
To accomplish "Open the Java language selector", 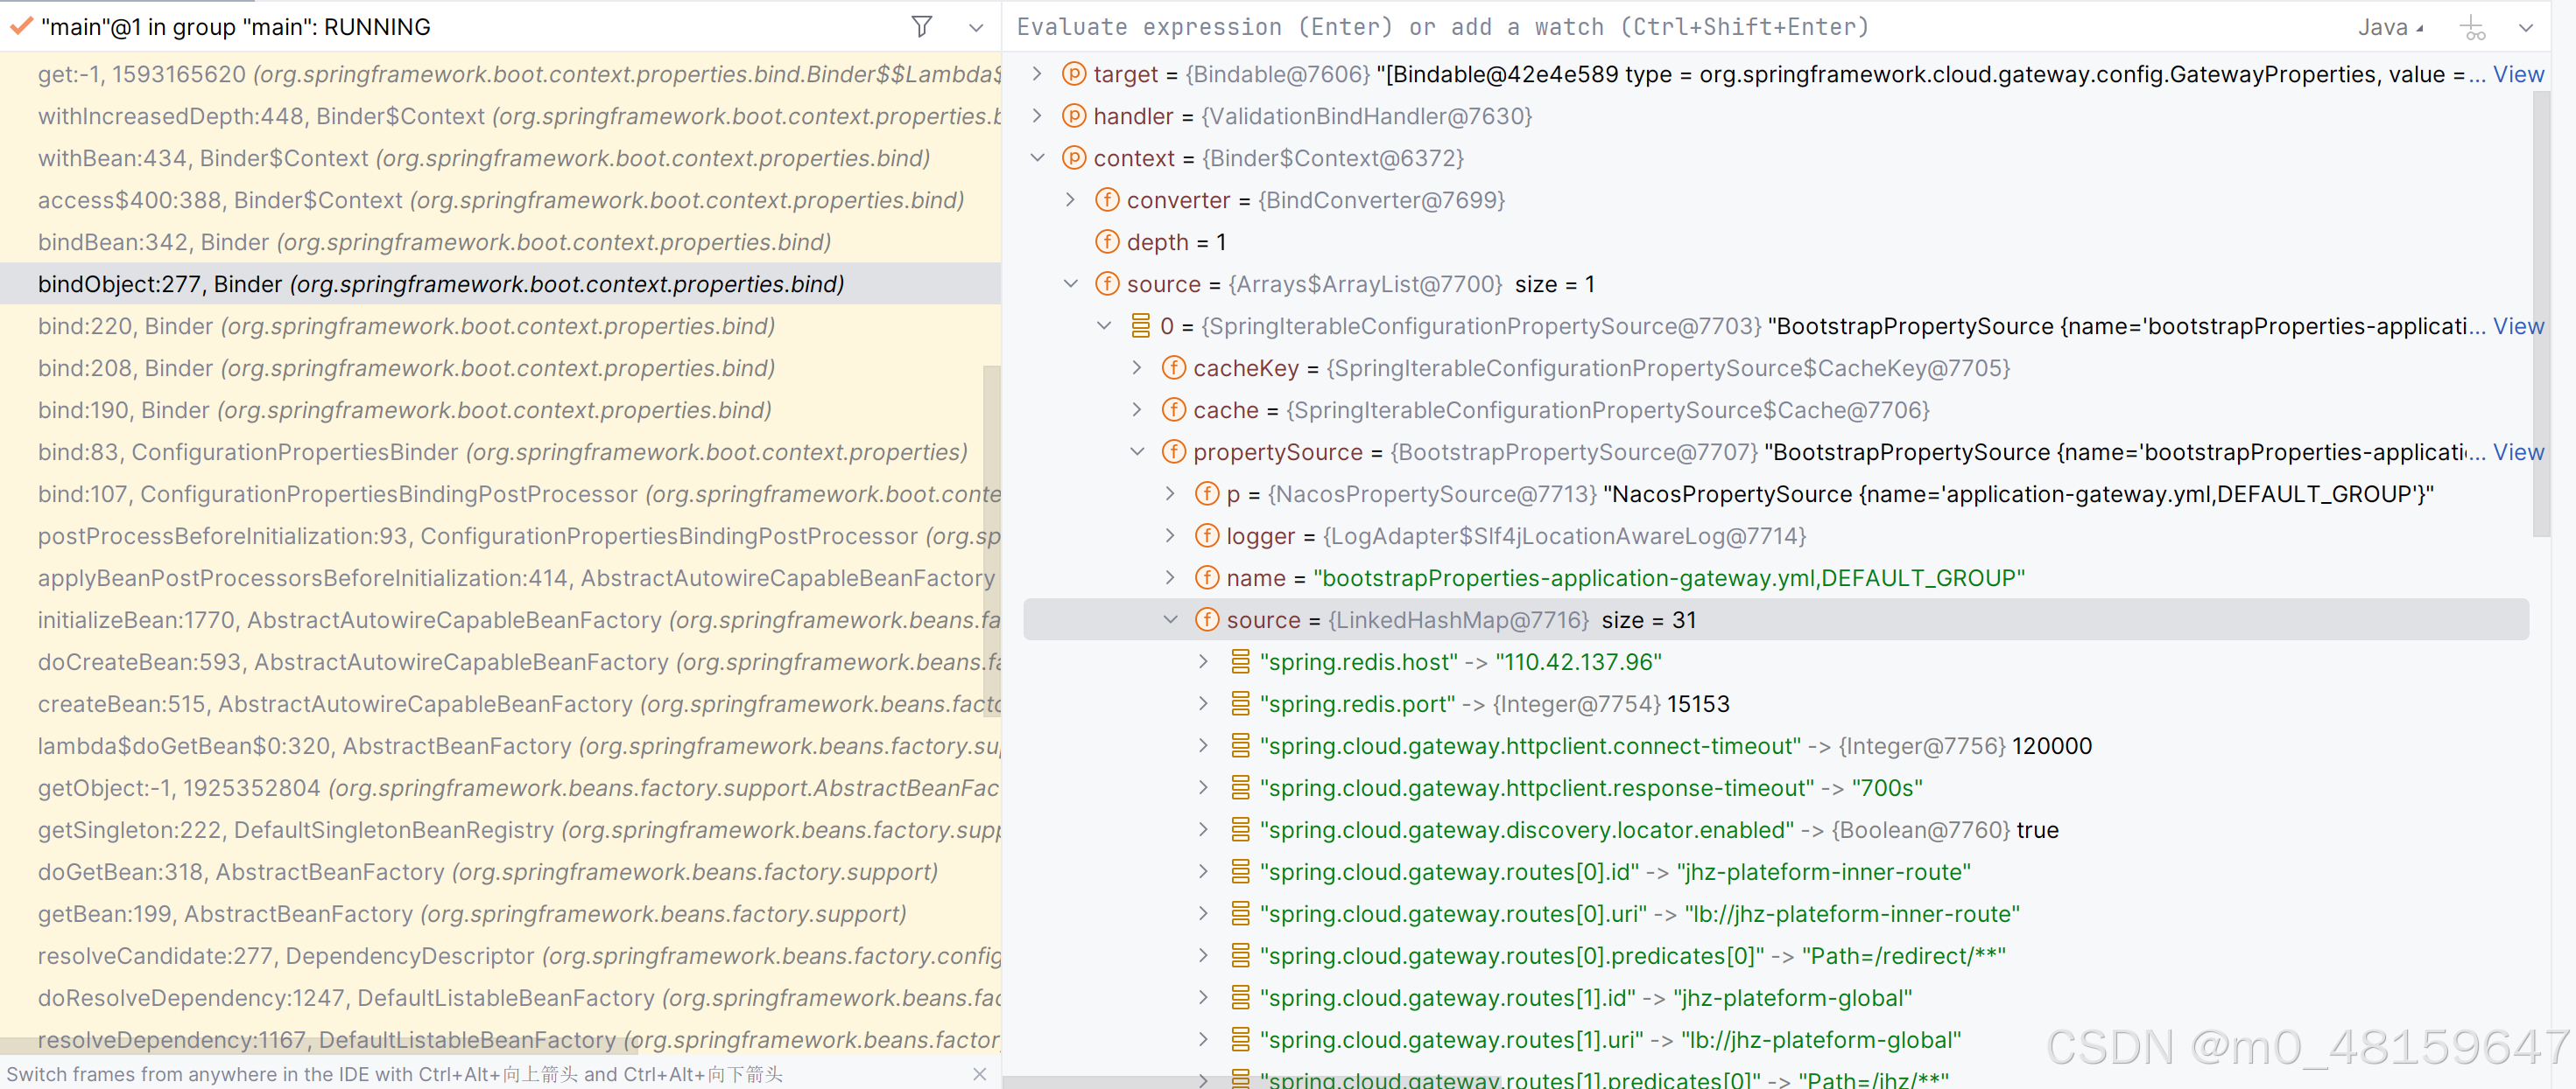I will [2389, 28].
